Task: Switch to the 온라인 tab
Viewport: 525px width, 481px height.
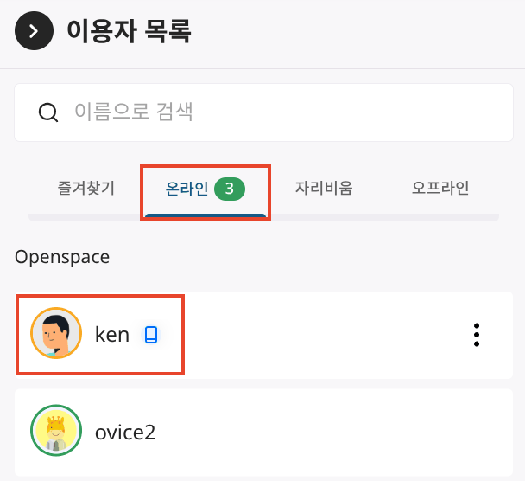Action: 187,189
